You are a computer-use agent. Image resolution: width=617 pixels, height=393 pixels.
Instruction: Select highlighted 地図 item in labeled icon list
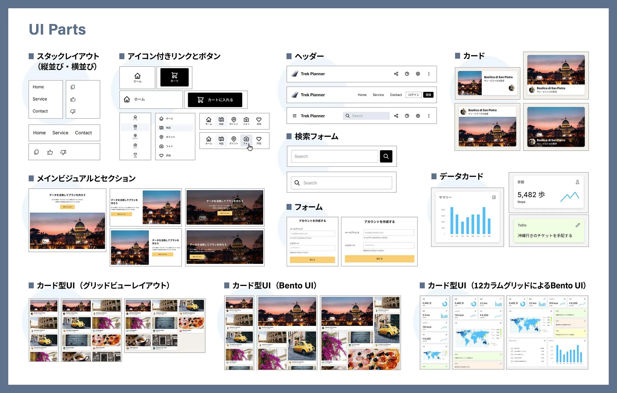click(175, 128)
